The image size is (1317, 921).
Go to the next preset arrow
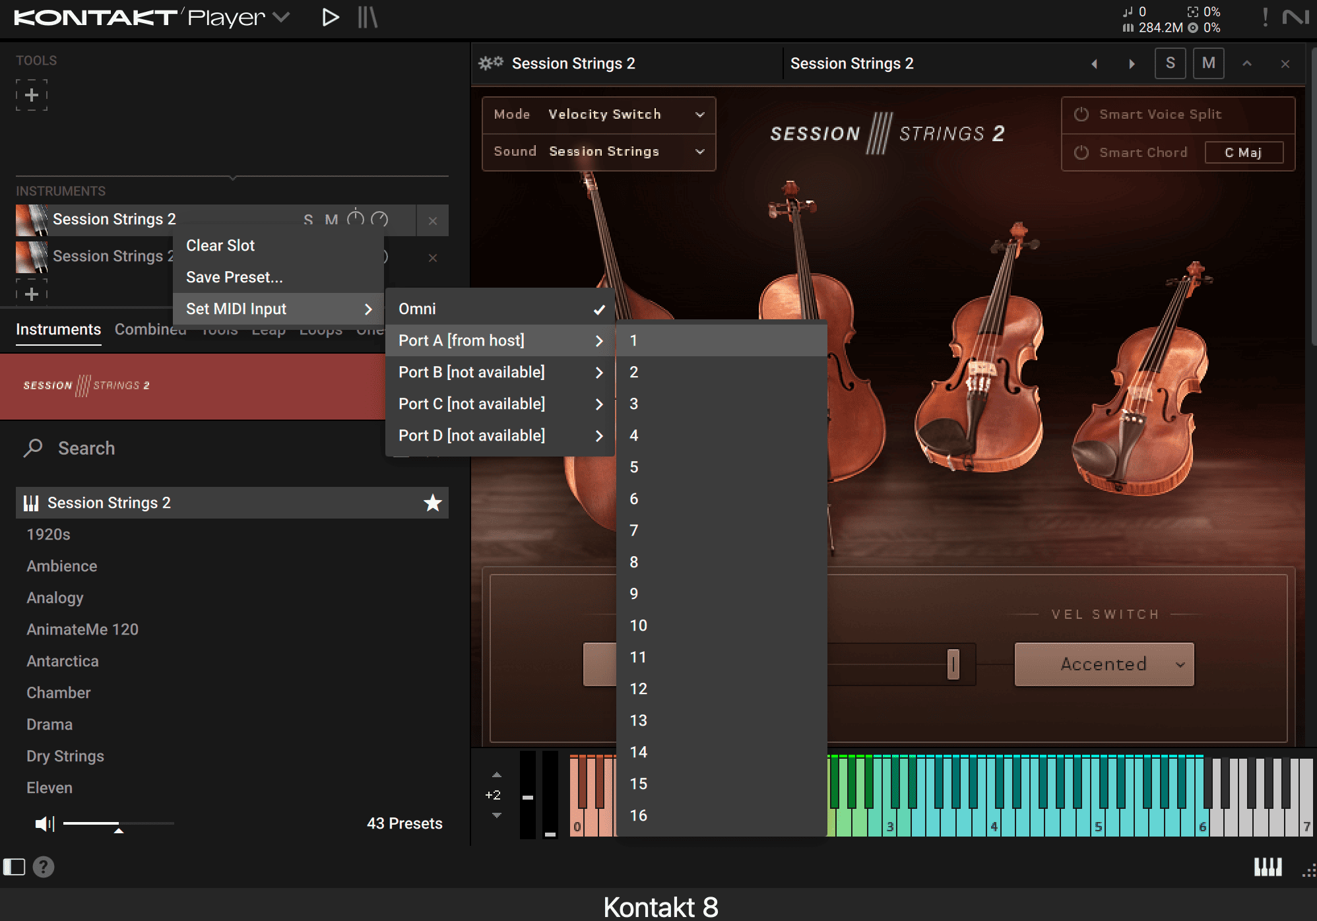tap(1132, 64)
